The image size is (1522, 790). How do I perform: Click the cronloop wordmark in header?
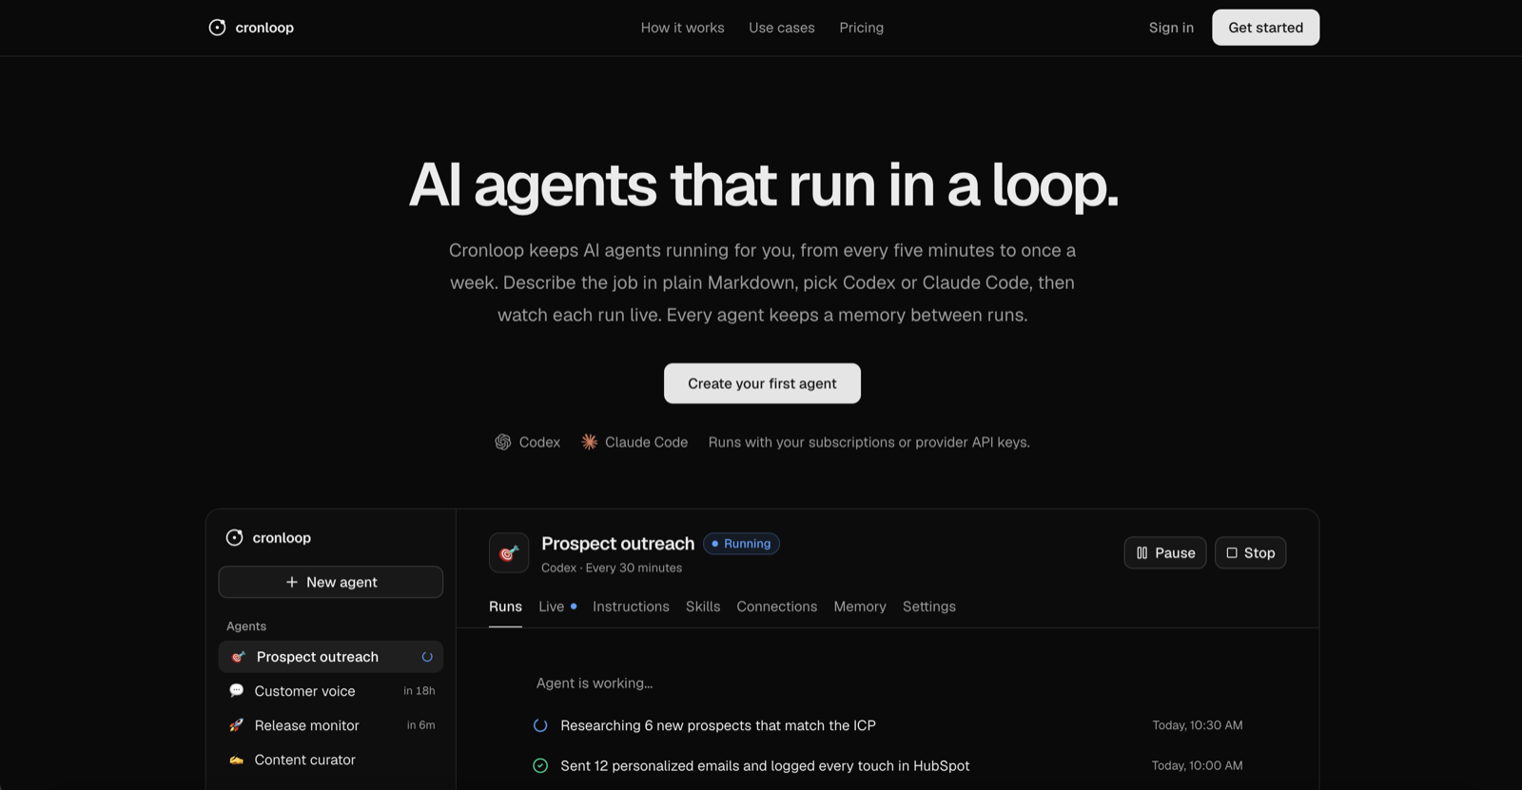(x=264, y=28)
